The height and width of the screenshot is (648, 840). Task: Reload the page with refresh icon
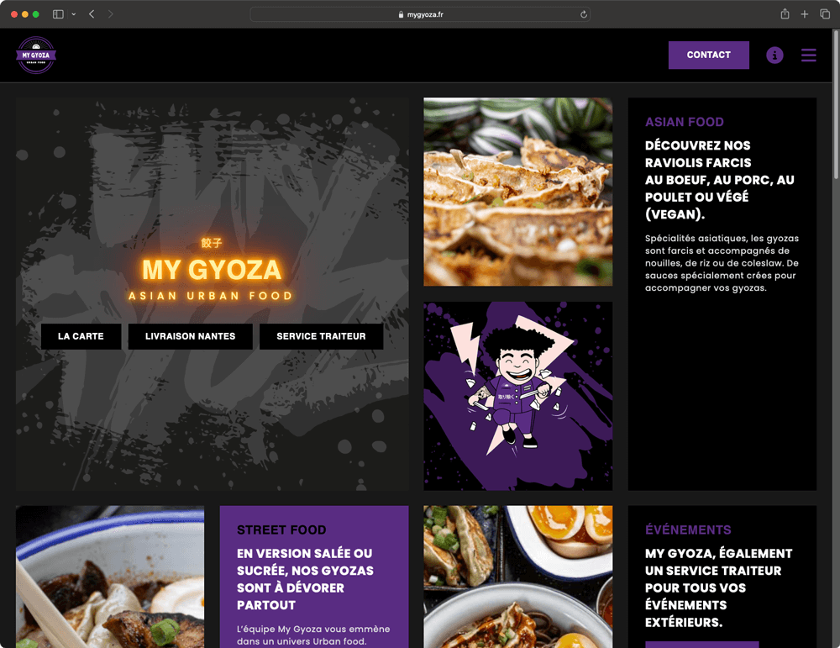(584, 14)
